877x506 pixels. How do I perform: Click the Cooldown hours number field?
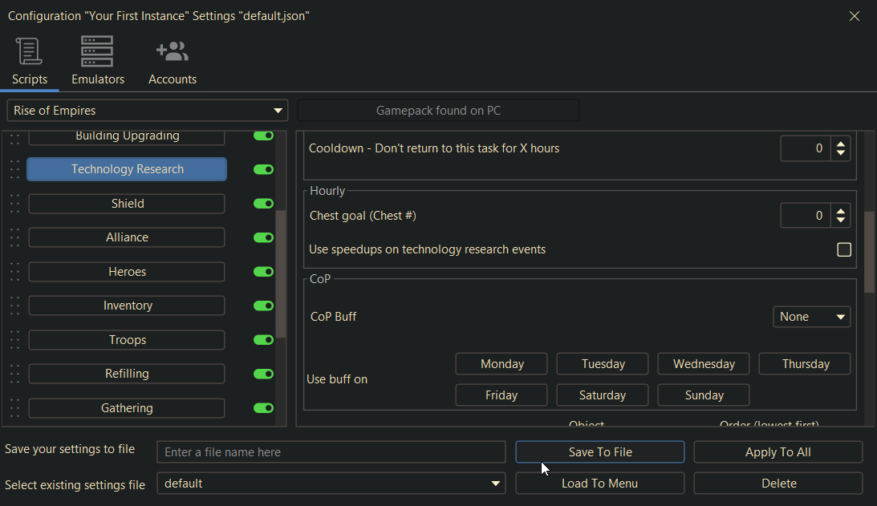click(806, 148)
